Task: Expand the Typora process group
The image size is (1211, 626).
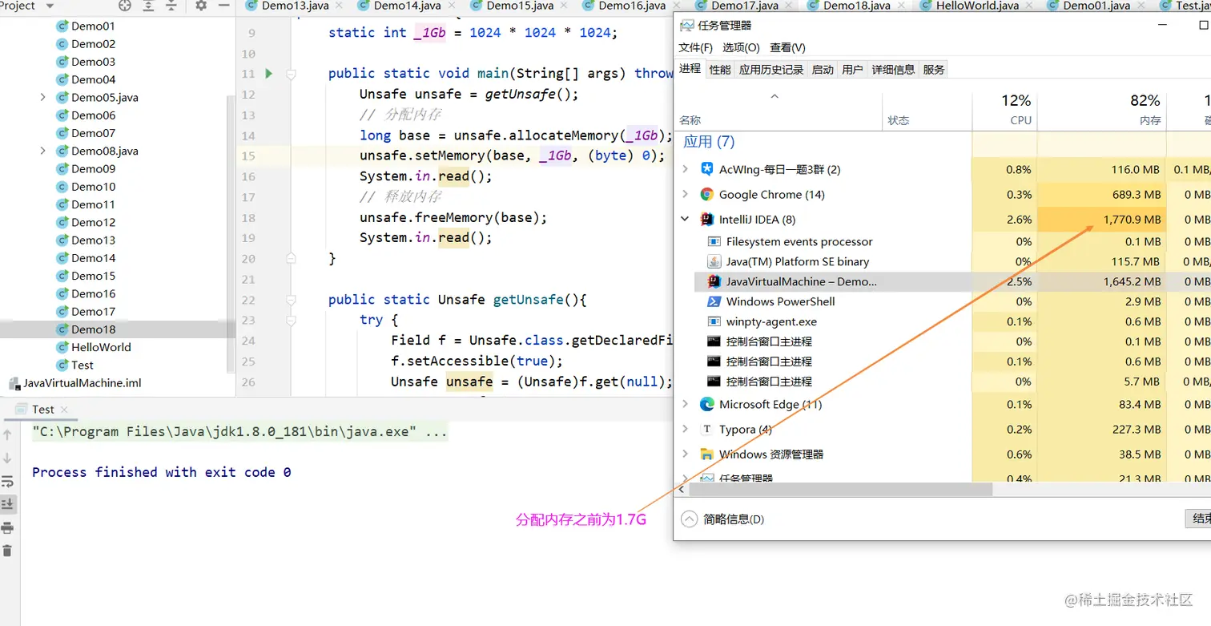Action: (x=685, y=429)
